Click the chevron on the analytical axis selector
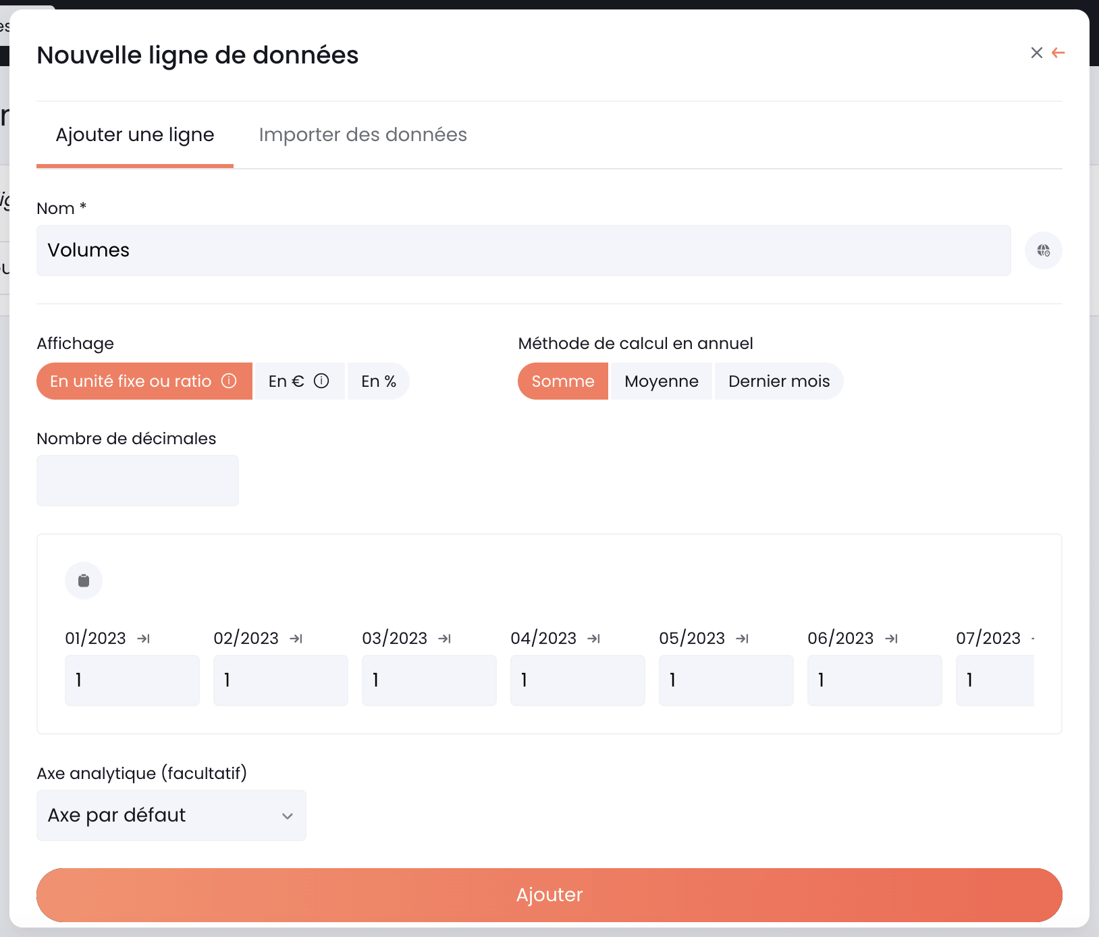This screenshot has width=1099, height=937. [288, 815]
